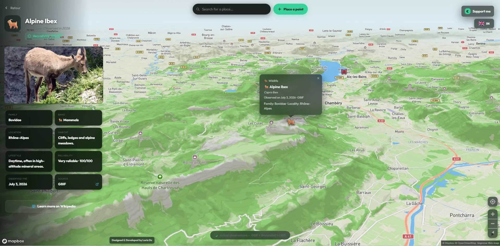The height and width of the screenshot is (246, 500).
Task: Select the Réserve naturelle green park marker
Action: (x=160, y=177)
